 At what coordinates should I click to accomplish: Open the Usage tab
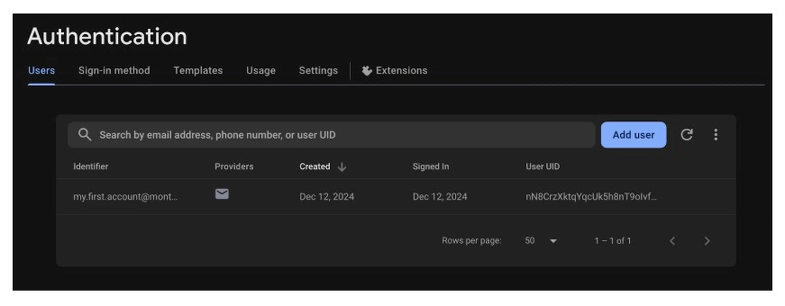click(x=261, y=70)
